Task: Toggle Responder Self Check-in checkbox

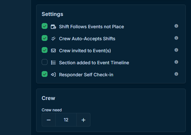Action: (45, 74)
